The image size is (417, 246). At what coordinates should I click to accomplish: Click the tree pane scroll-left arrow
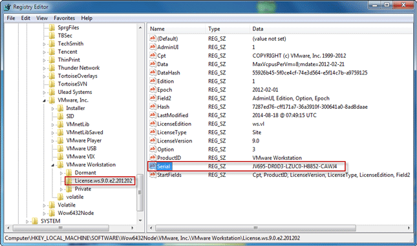point(8,228)
